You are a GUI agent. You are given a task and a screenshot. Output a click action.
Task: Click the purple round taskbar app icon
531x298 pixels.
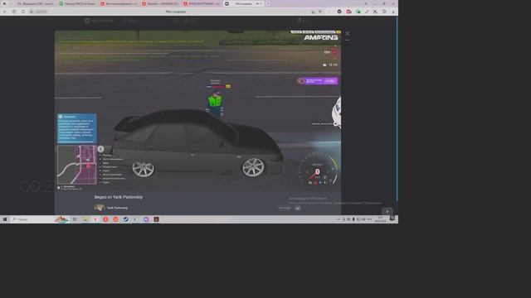click(146, 219)
